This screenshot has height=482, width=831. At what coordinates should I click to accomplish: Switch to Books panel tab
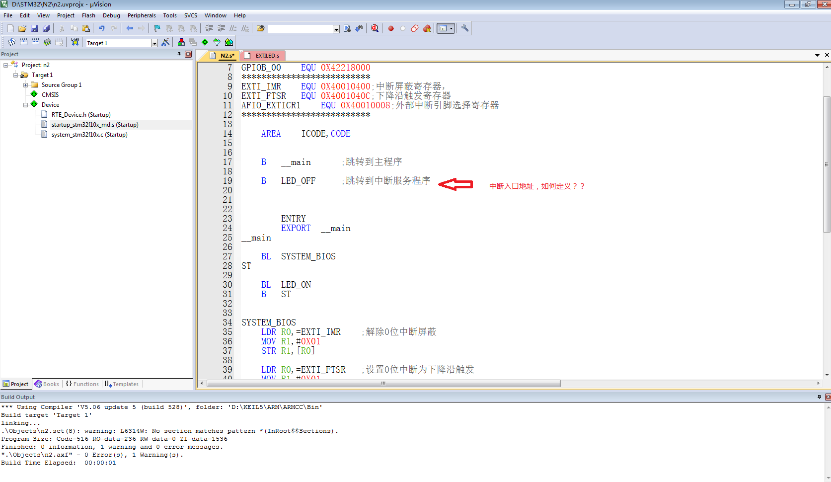47,384
